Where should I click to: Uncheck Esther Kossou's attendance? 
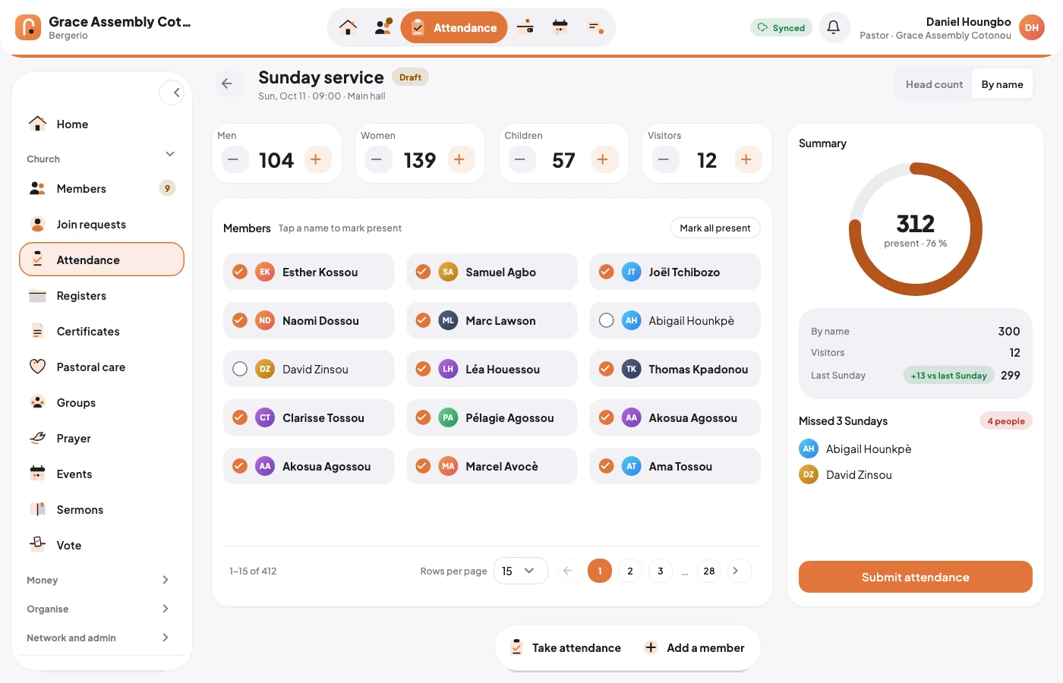click(x=308, y=272)
